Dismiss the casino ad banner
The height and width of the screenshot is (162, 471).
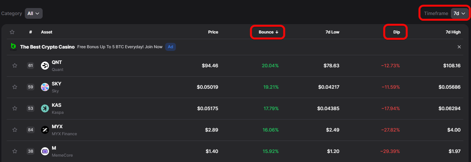459,47
